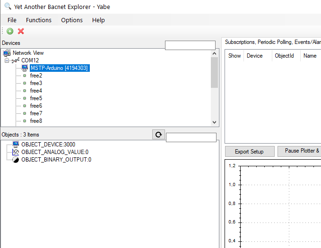Select OBJECT_BINARY_OUTPUT:0 in objects list
The height and width of the screenshot is (248, 321).
[x=56, y=160]
